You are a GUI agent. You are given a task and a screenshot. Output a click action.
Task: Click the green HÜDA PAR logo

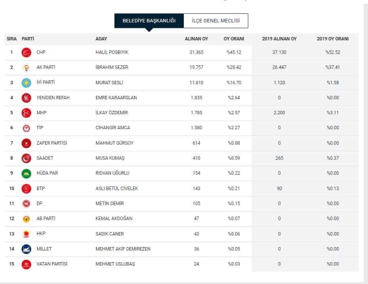click(26, 173)
